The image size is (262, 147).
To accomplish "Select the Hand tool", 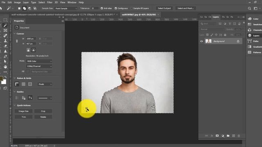I will pos(5,67).
